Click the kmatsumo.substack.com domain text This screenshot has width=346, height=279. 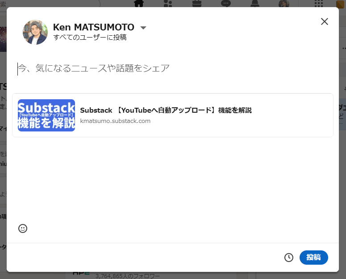(115, 121)
